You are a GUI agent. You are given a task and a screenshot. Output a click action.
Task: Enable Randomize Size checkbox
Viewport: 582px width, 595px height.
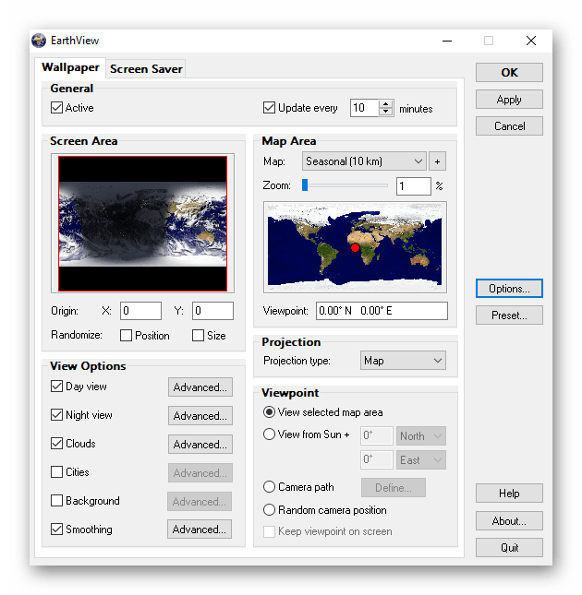(x=198, y=336)
